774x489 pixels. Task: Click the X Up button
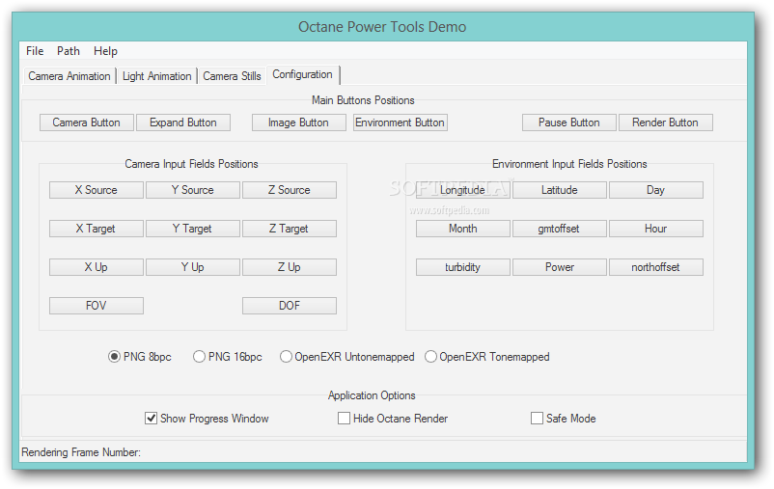click(x=97, y=267)
